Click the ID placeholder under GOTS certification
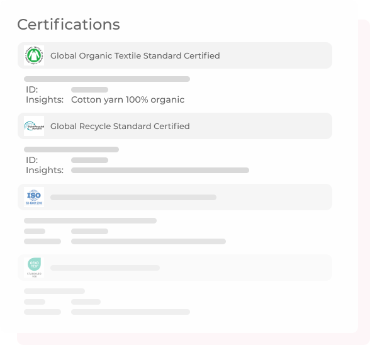Image resolution: width=370 pixels, height=345 pixels. [89, 90]
